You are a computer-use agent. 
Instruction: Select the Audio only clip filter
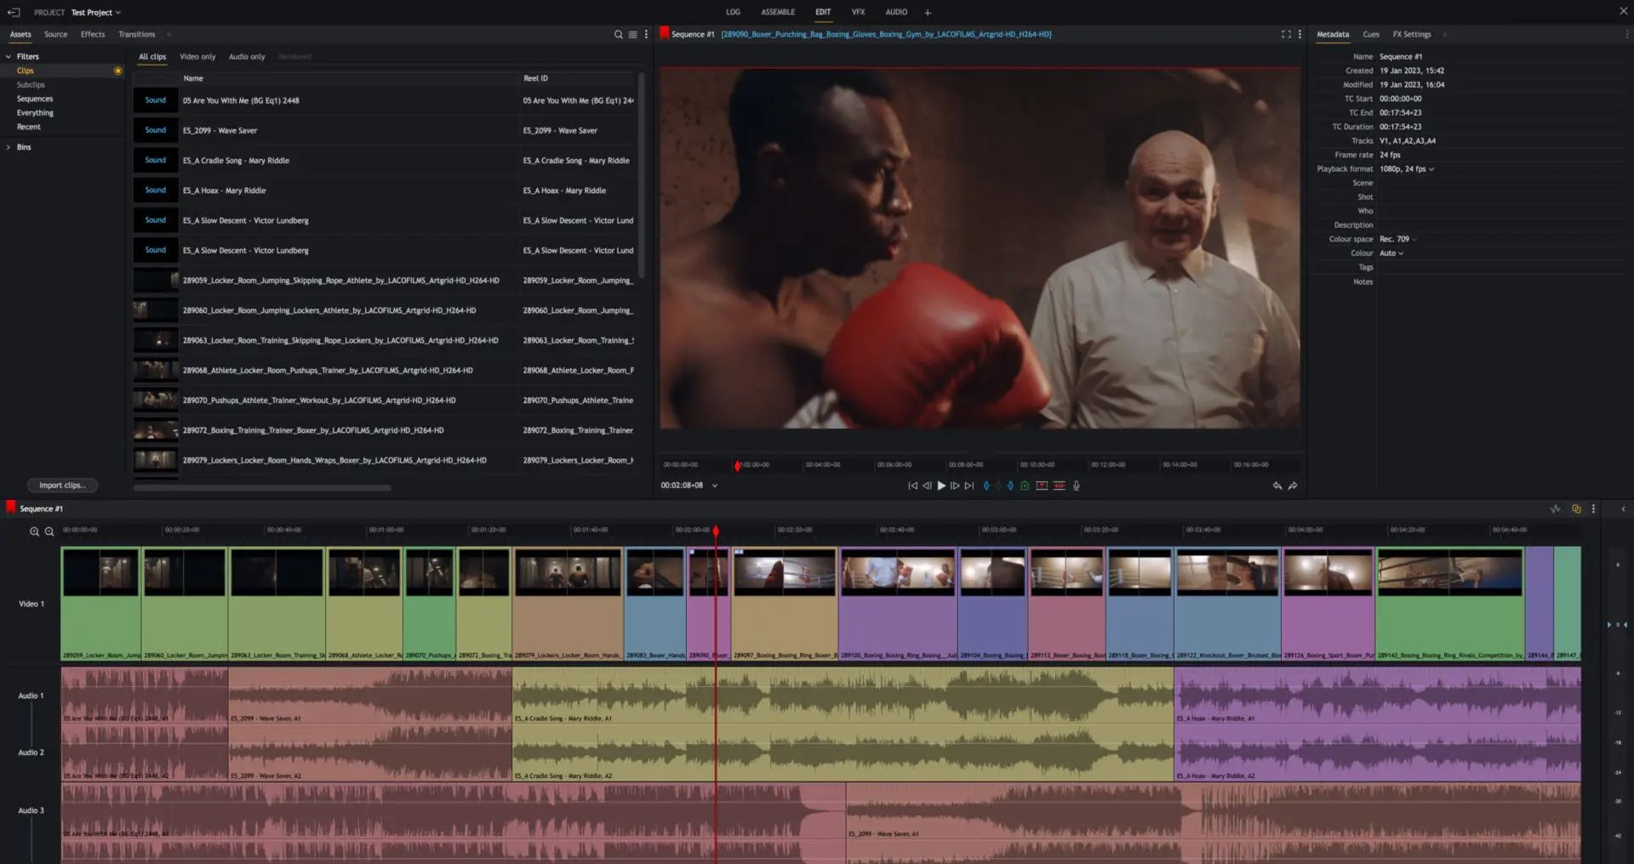pyautogui.click(x=247, y=57)
